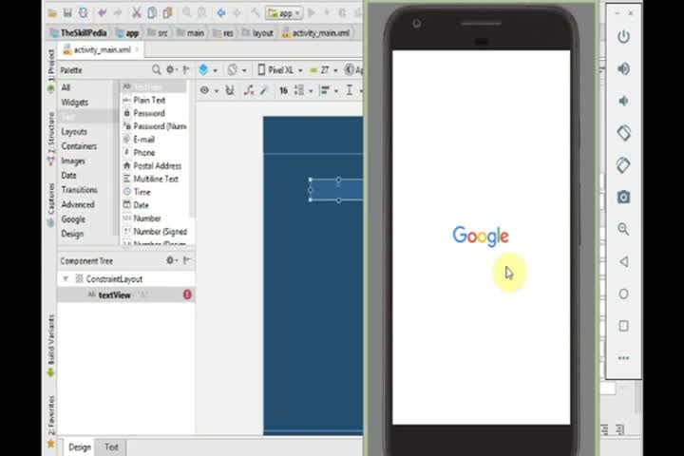Click the Synchronize toolbar icon
The height and width of the screenshot is (456, 684).
[x=83, y=13]
